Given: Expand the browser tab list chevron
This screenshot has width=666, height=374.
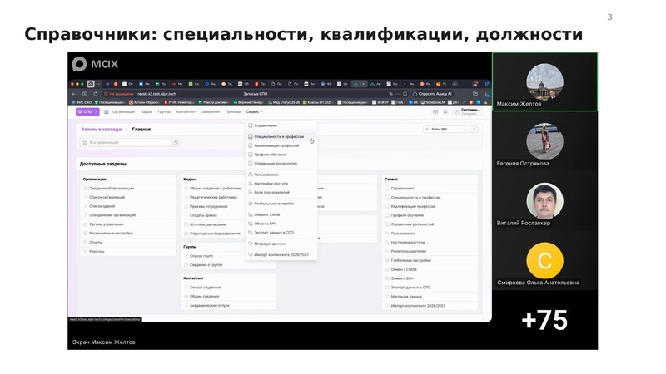Looking at the screenshot, I should tap(98, 84).
